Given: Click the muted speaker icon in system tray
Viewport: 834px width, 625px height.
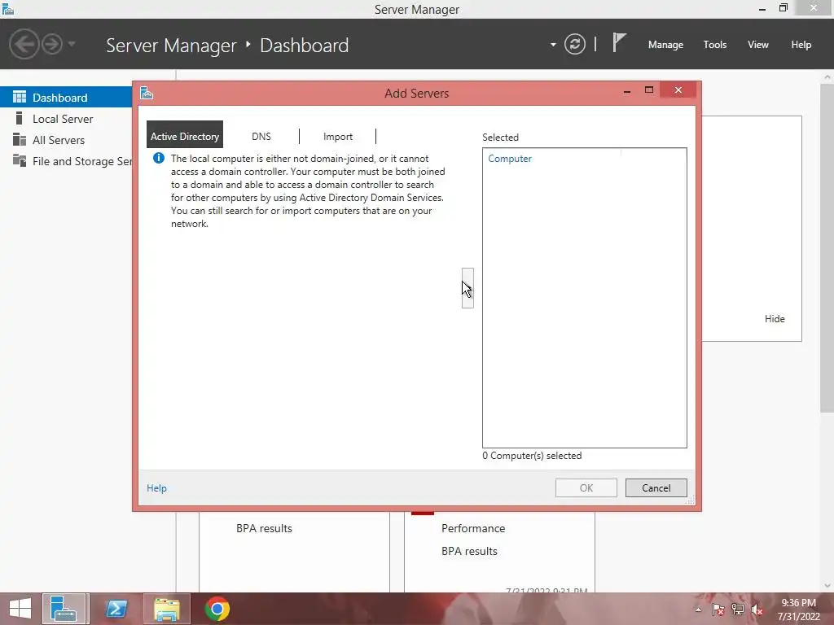Looking at the screenshot, I should point(757,610).
